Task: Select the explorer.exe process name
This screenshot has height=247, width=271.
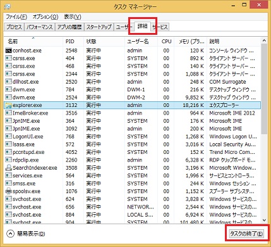Action: click(x=27, y=105)
